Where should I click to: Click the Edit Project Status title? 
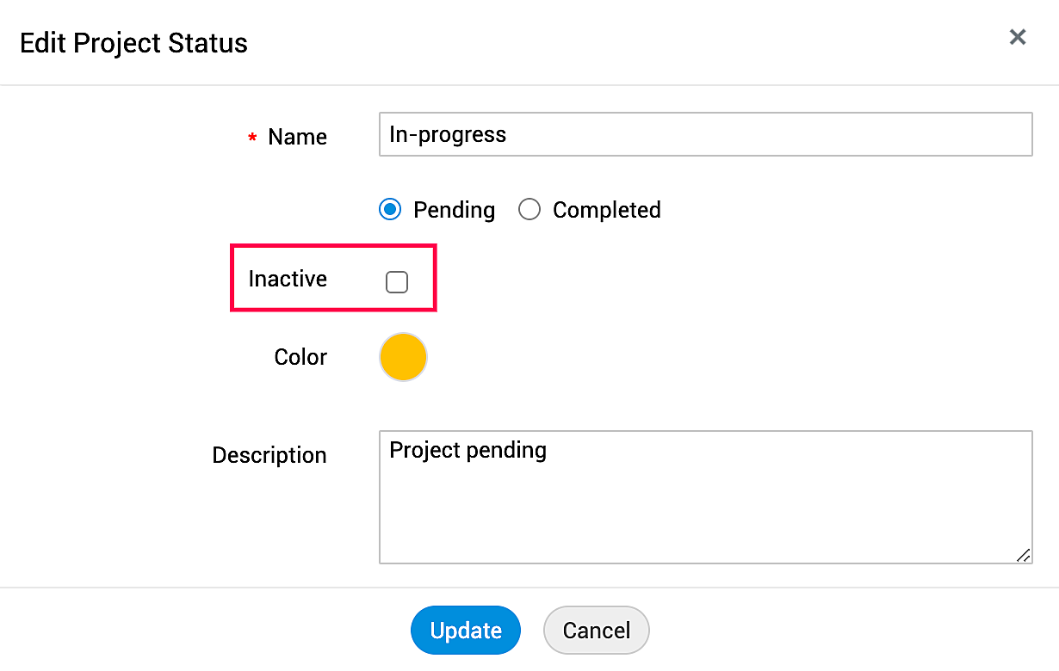point(133,43)
